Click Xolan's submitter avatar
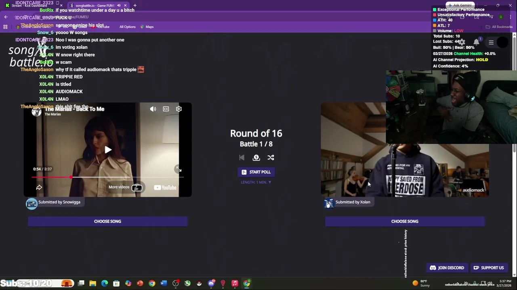The image size is (517, 290). pyautogui.click(x=329, y=203)
